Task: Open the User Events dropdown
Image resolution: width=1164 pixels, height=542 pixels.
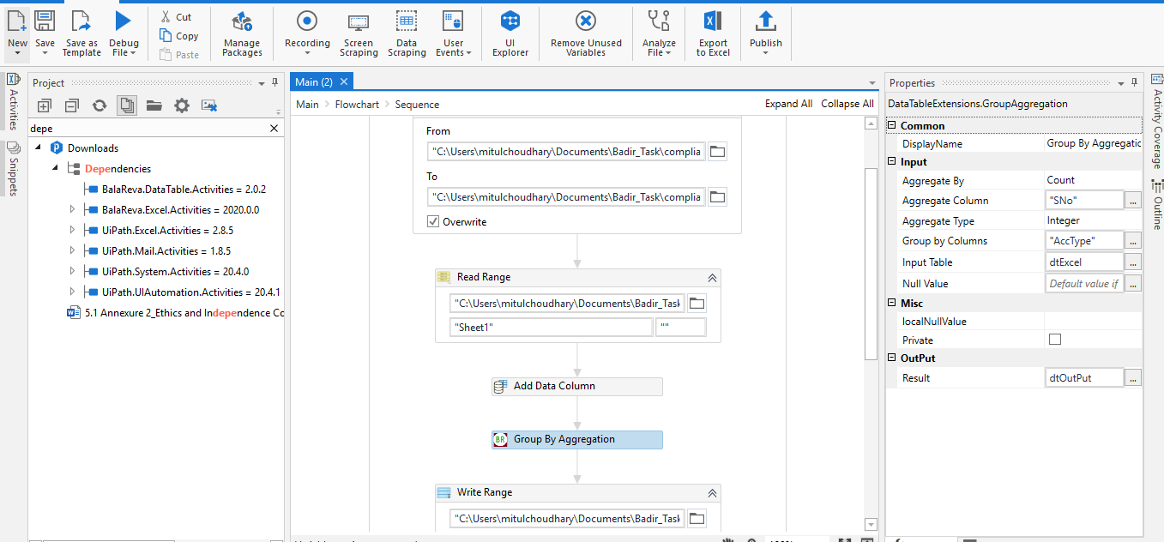Action: click(468, 53)
